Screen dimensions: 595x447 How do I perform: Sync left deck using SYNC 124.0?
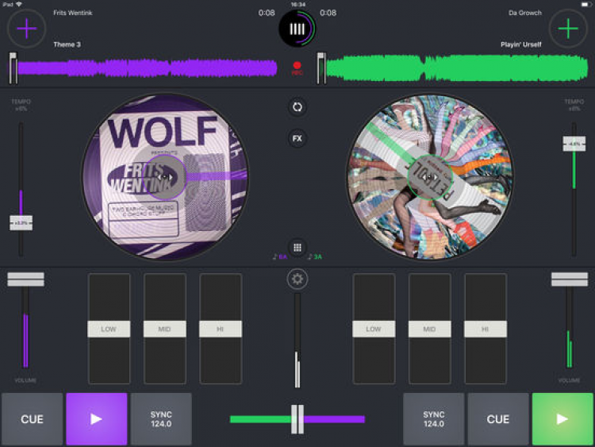(x=161, y=419)
